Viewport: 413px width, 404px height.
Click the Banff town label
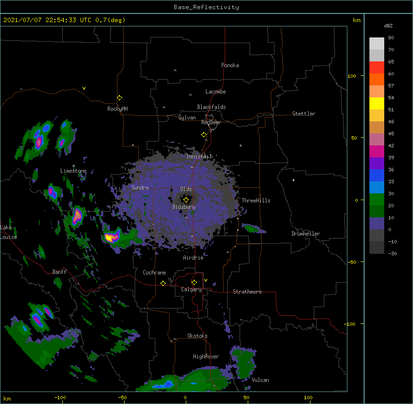coord(59,272)
